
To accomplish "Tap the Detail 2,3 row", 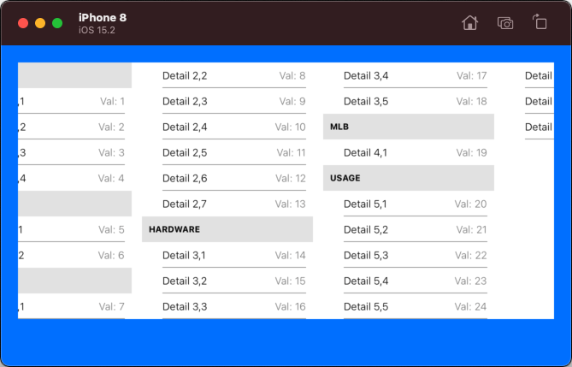I will coord(227,101).
